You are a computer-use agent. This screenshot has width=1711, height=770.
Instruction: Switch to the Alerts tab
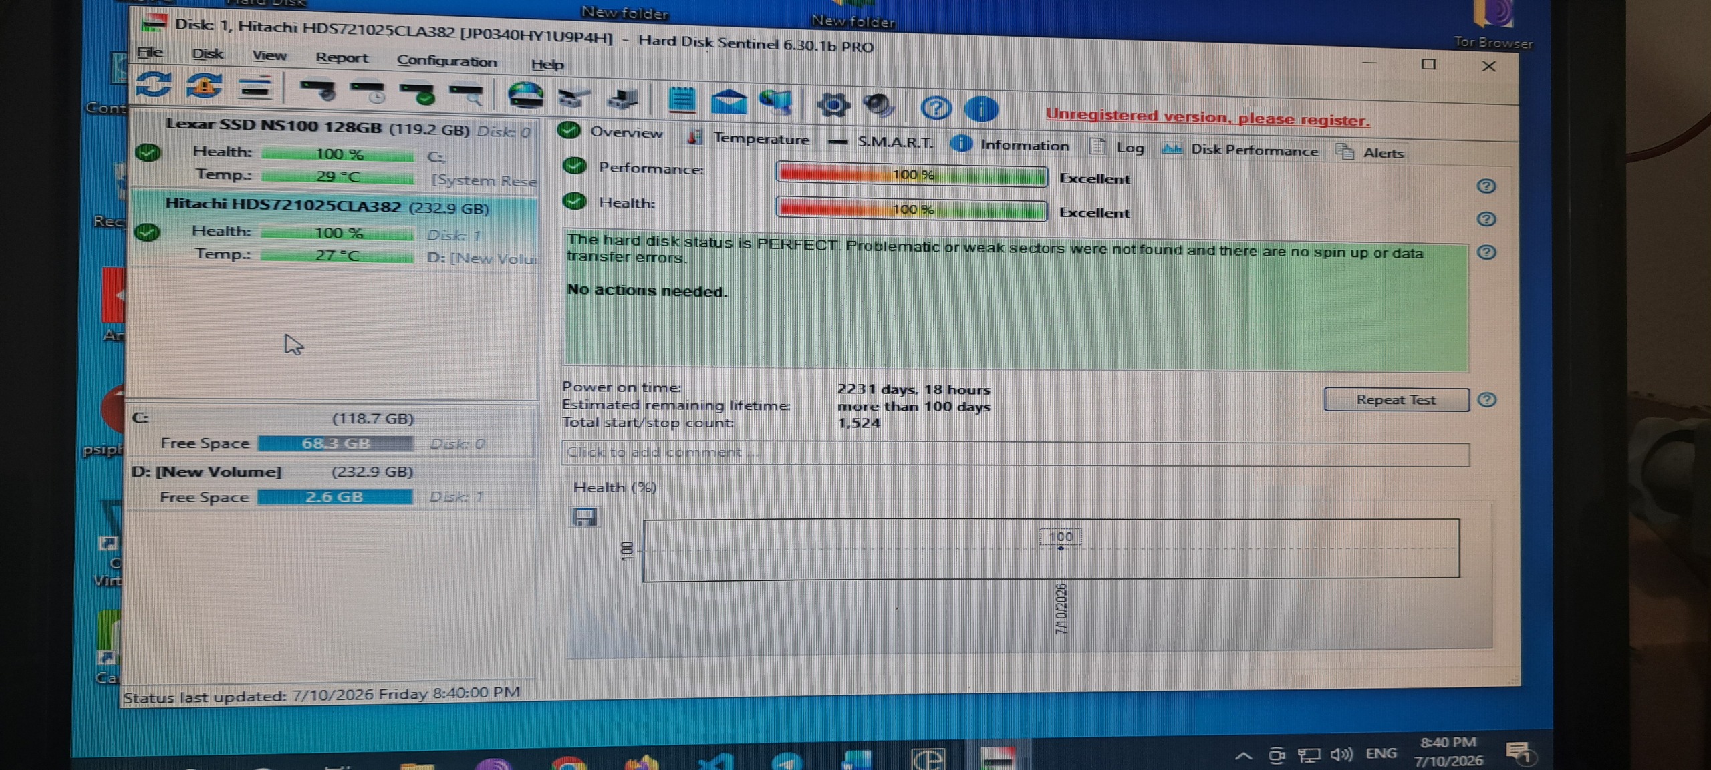coord(1370,152)
